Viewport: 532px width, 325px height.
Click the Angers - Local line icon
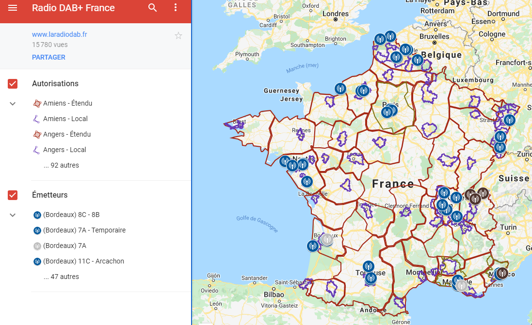(36, 150)
